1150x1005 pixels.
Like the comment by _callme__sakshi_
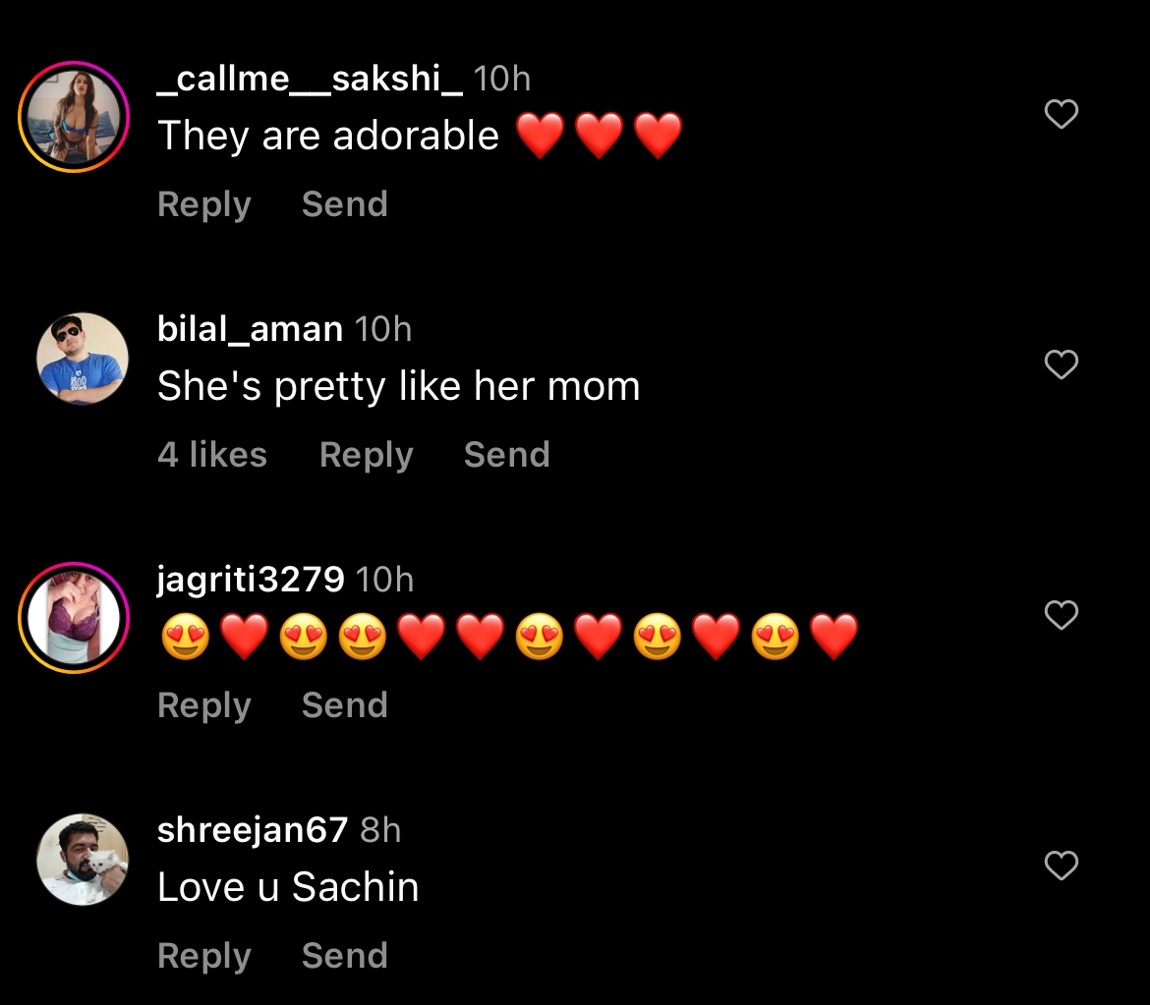point(1061,115)
